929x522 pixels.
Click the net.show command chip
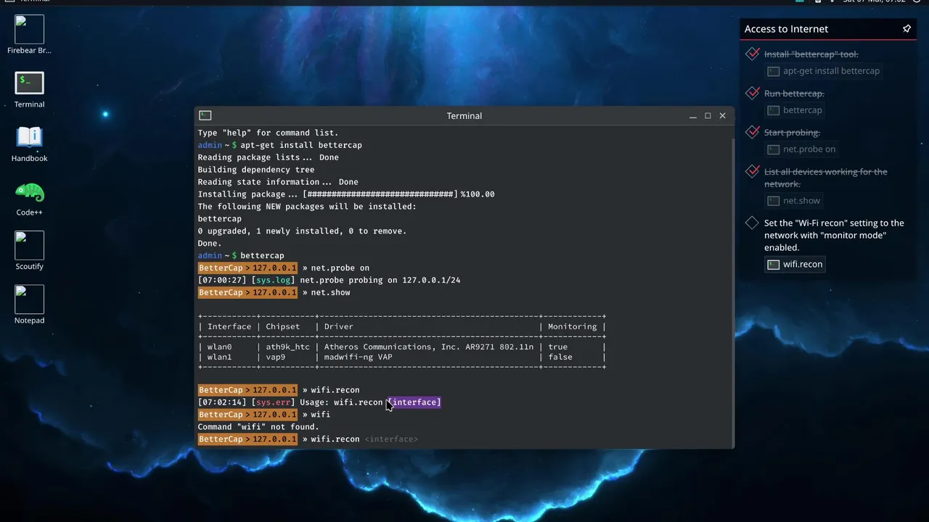pyautogui.click(x=794, y=201)
